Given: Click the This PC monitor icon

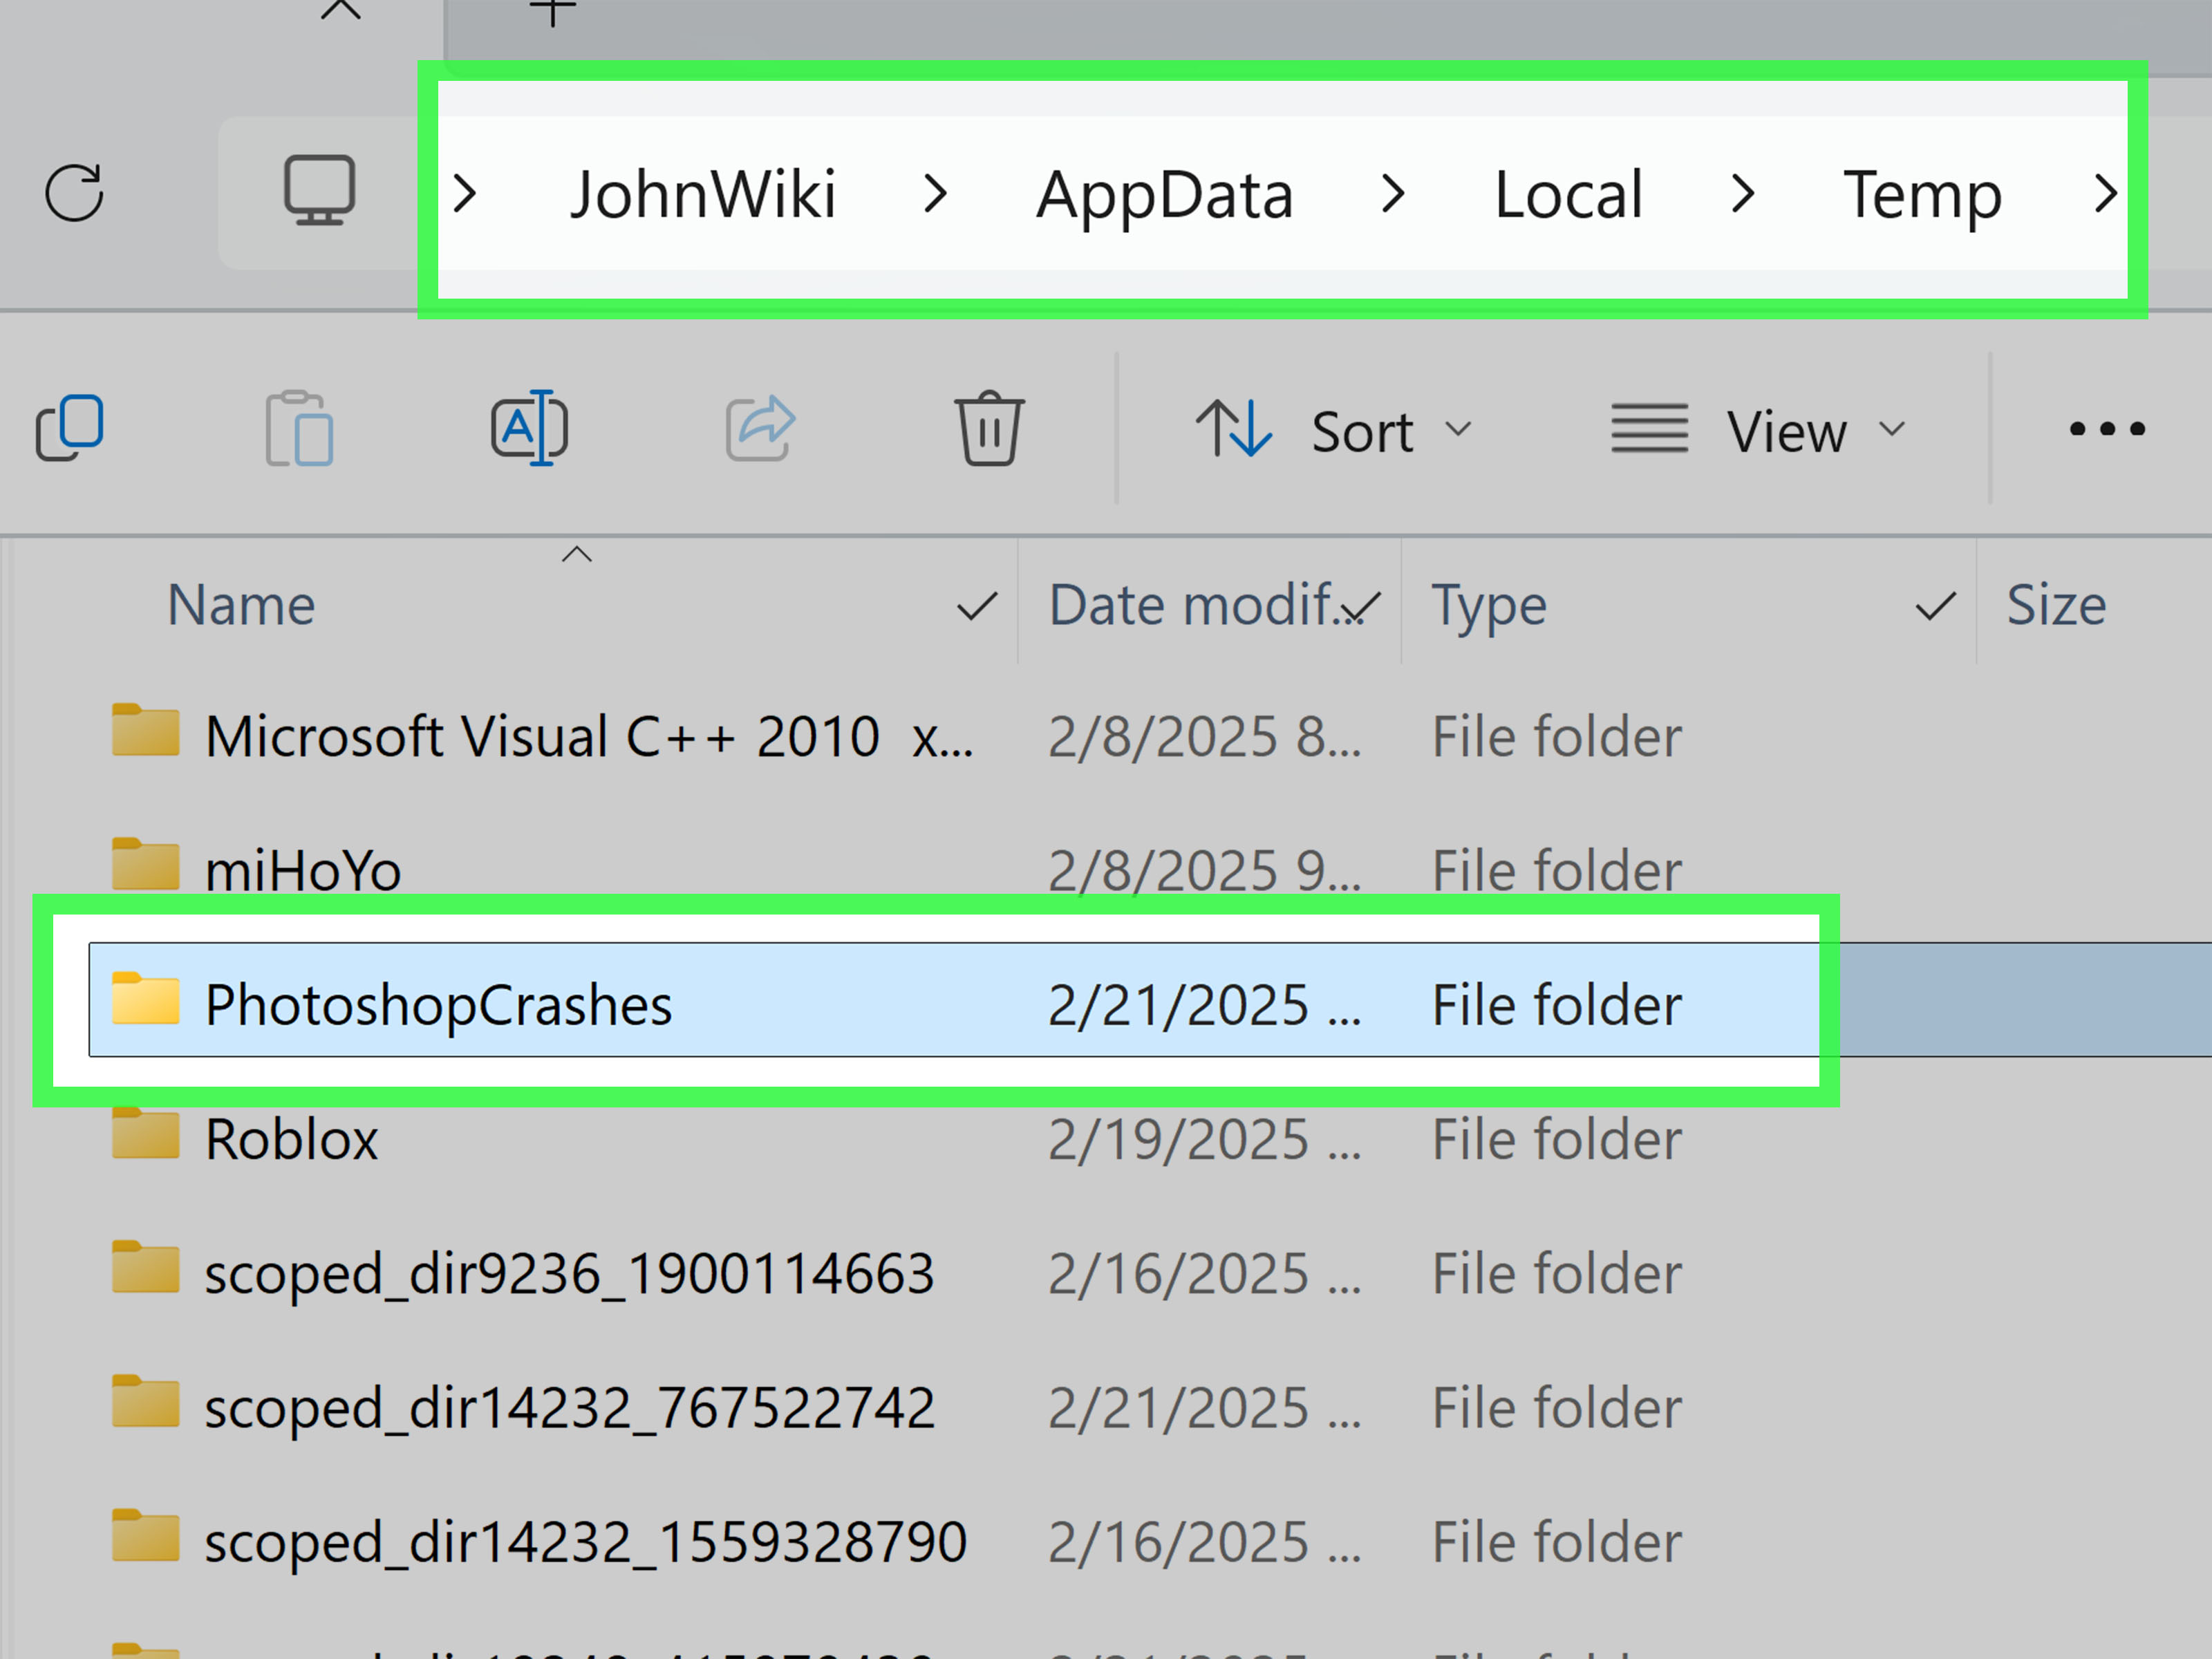Looking at the screenshot, I should (319, 191).
